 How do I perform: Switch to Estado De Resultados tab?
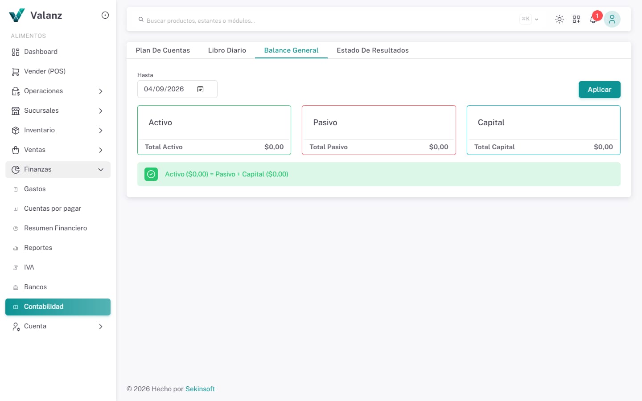pyautogui.click(x=373, y=50)
